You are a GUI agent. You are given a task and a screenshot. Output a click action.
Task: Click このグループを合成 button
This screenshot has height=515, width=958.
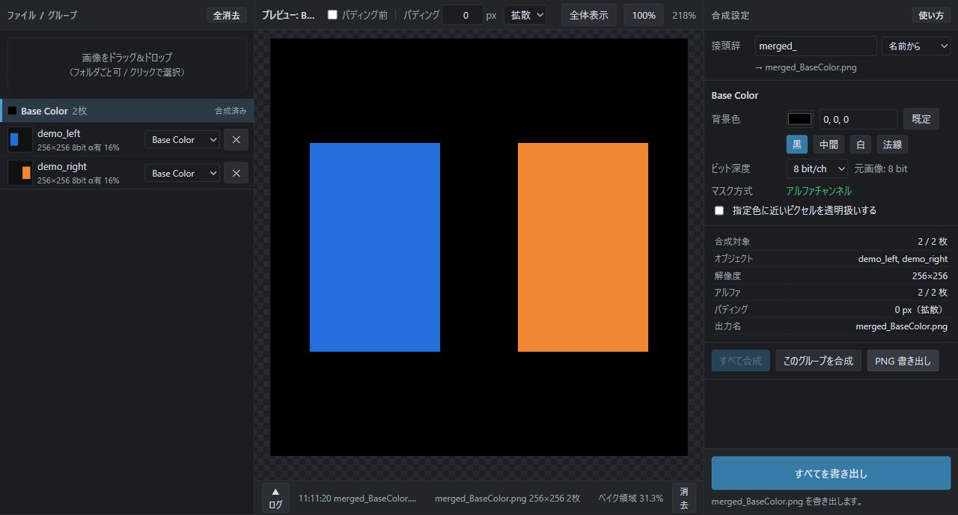coord(818,360)
